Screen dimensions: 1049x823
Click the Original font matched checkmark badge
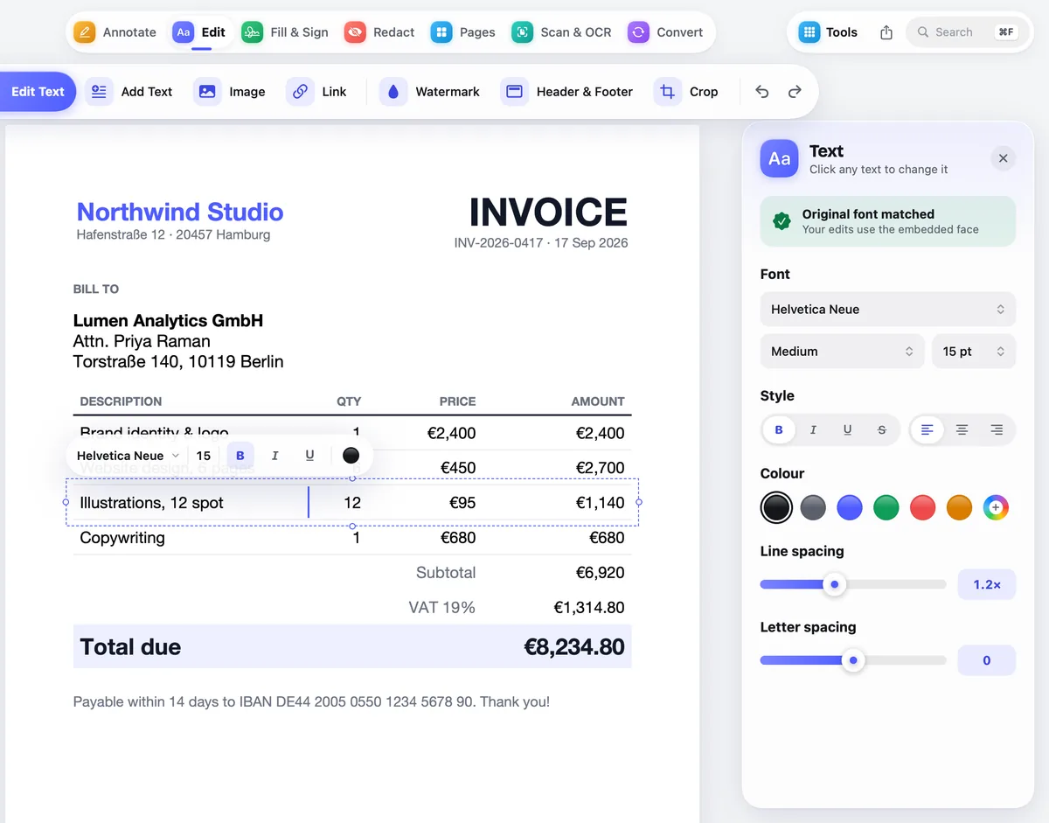(x=782, y=221)
